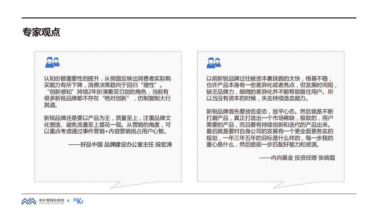Click the 36Kr logo in footer
Screen dimensions: 378x212
click(78, 201)
